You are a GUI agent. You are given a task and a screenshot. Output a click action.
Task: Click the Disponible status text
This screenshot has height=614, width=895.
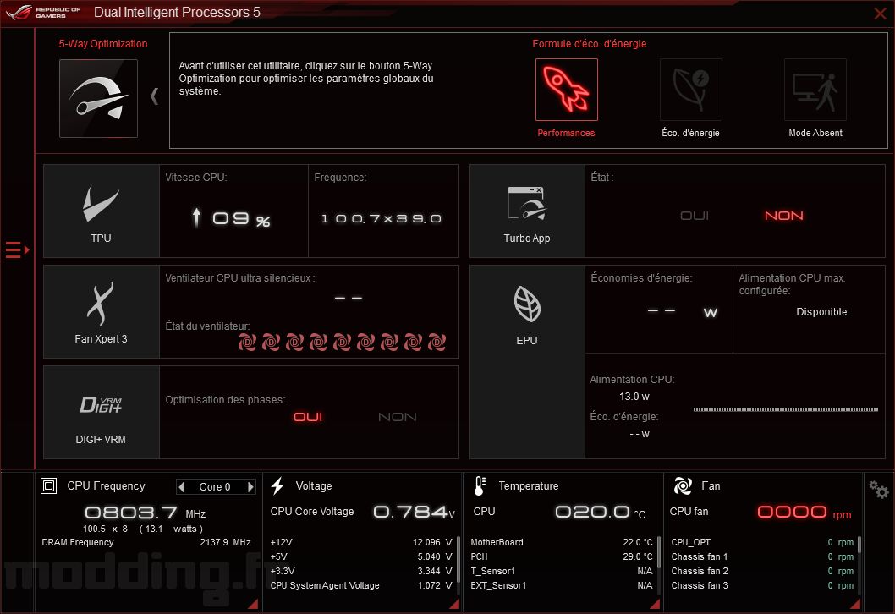821,311
